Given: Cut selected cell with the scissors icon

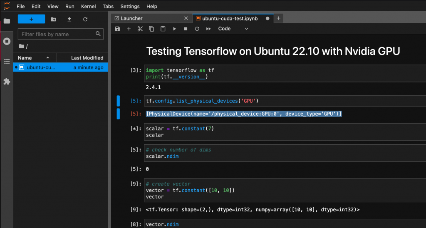Looking at the screenshot, I should click(140, 29).
